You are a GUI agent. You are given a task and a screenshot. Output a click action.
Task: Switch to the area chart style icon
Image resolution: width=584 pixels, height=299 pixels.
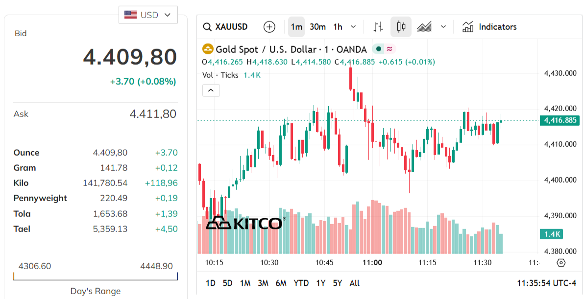425,27
